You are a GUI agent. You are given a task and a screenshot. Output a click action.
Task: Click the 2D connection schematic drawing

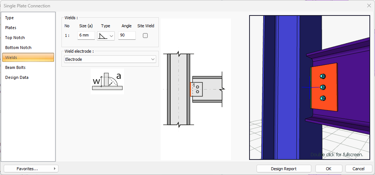(195, 89)
